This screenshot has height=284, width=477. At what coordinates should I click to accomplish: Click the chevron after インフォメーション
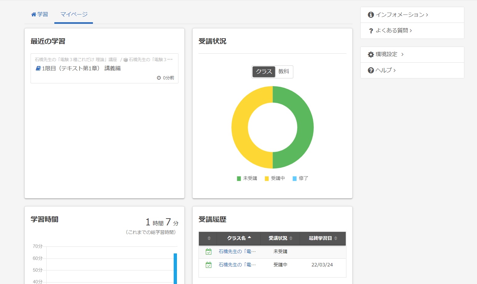pos(427,15)
